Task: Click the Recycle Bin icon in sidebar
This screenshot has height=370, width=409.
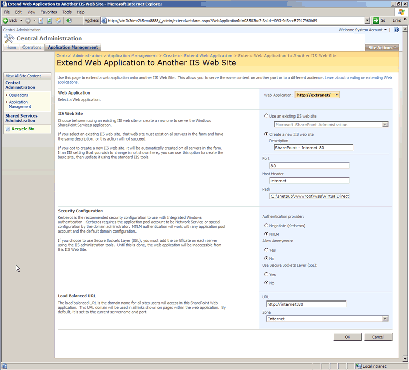Action: (x=8, y=129)
